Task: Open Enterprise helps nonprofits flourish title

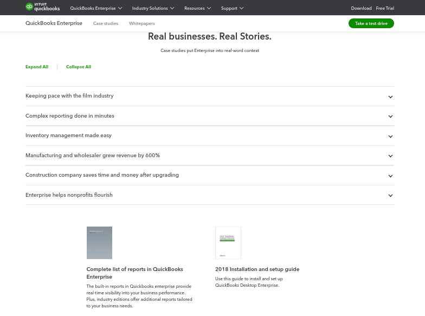Action: point(69,195)
